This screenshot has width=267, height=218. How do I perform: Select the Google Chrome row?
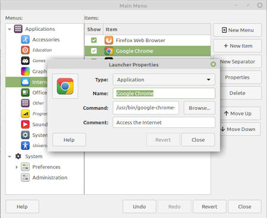[148, 51]
